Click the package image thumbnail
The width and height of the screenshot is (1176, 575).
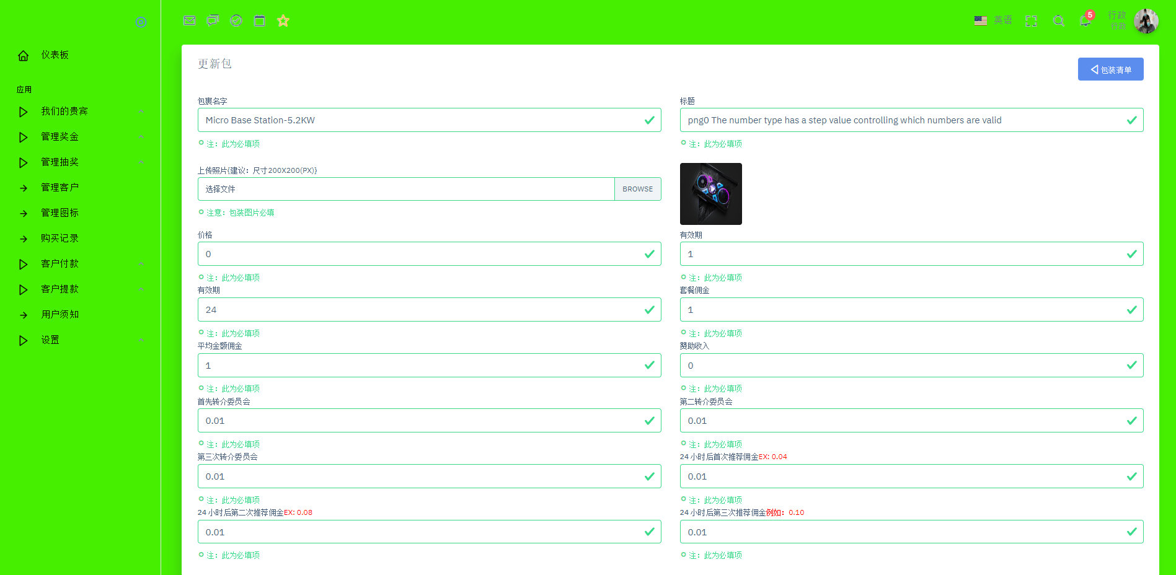[x=711, y=194]
